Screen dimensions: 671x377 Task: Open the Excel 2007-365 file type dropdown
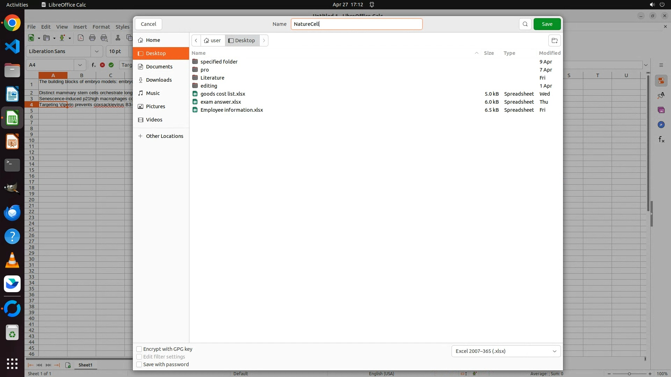(x=506, y=351)
